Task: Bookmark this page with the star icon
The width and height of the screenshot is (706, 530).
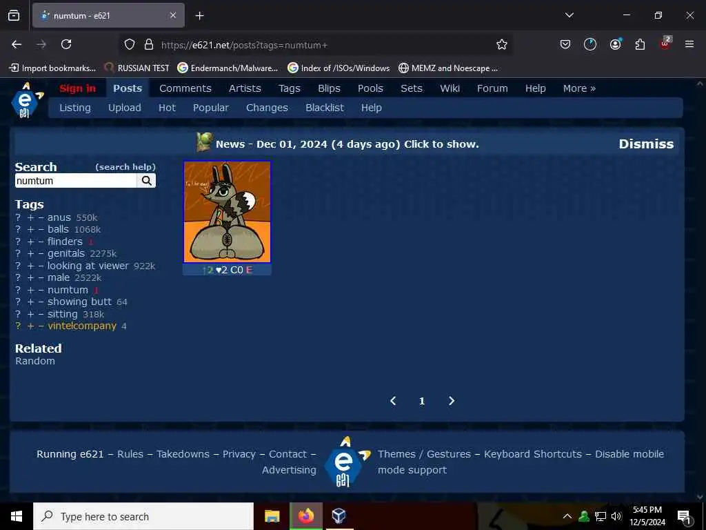Action: tap(502, 44)
